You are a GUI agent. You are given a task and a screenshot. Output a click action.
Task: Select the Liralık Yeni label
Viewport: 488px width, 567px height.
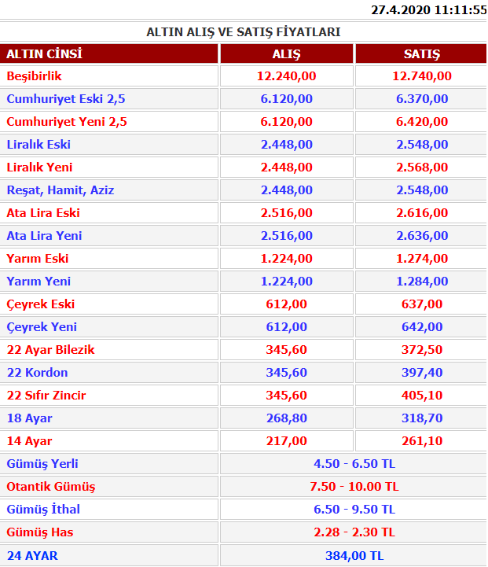40,167
